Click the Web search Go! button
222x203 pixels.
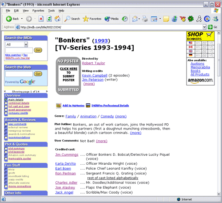coord(38,74)
